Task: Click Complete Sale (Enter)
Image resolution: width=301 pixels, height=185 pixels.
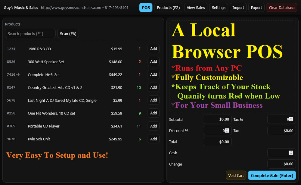Action: [x=272, y=175]
